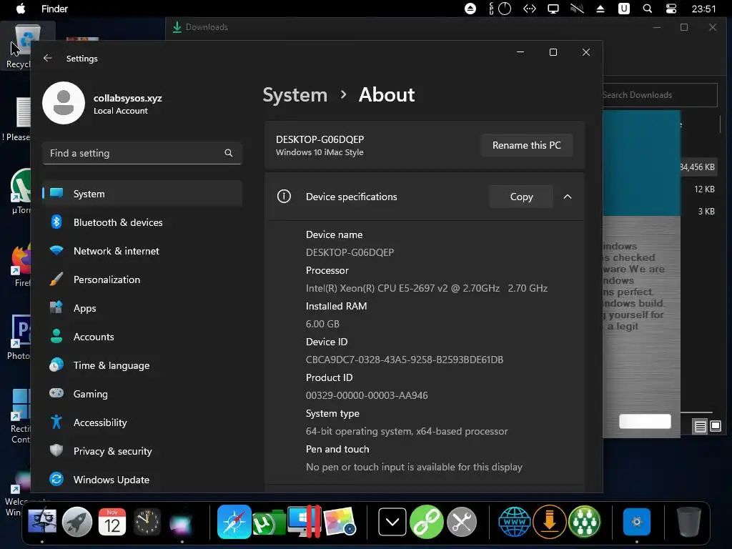Click the Wi-Fi icon beside Network & internet
732x549 pixels.
[x=56, y=250]
